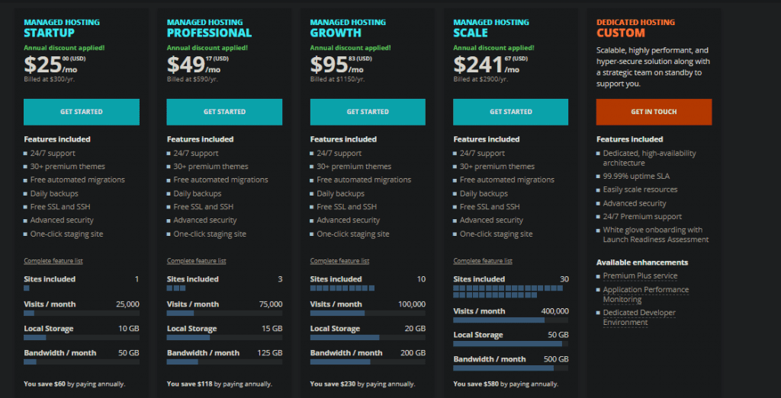781x398 pixels.
Task: Click the Professional plan Sites included squares
Action: click(176, 288)
